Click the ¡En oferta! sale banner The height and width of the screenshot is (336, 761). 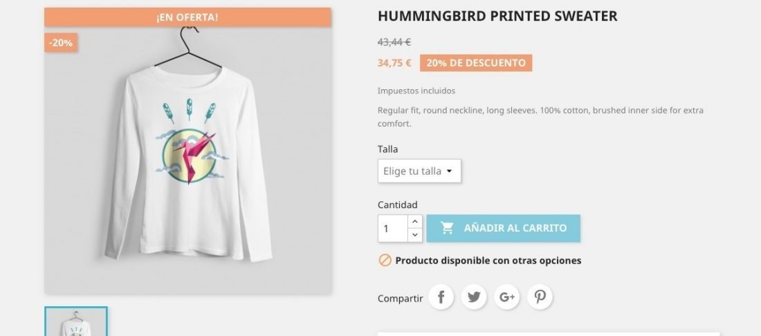(187, 17)
